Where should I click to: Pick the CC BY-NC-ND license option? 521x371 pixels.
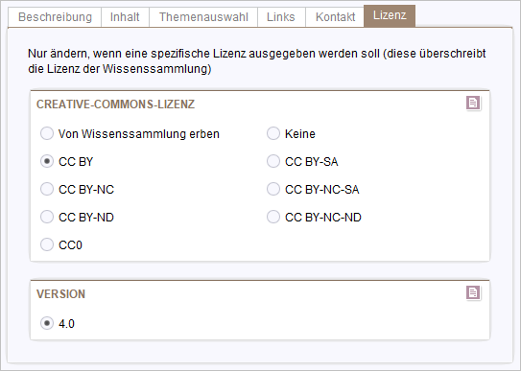273,217
